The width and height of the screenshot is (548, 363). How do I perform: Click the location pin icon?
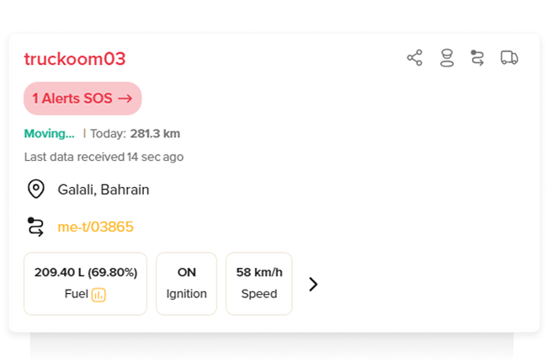36,189
